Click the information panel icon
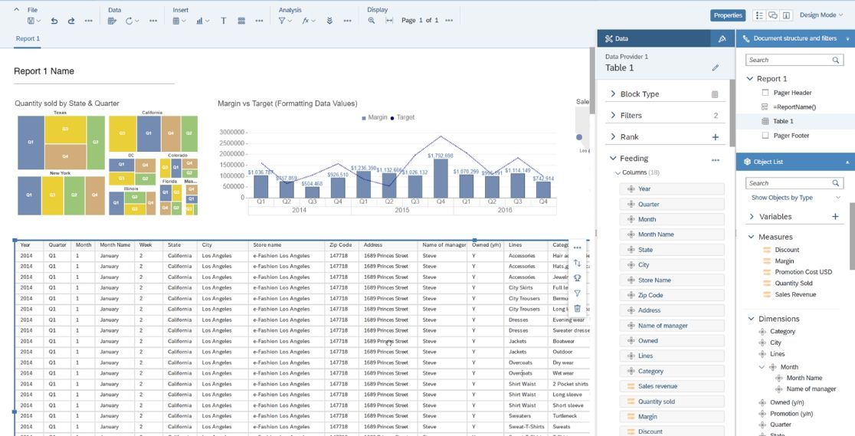 786,15
